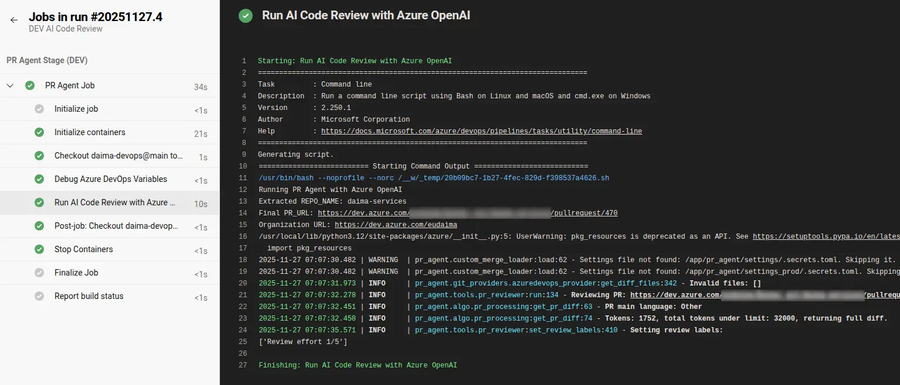Click status circle next to Finalize Job
This screenshot has width=900, height=385.
[38, 272]
